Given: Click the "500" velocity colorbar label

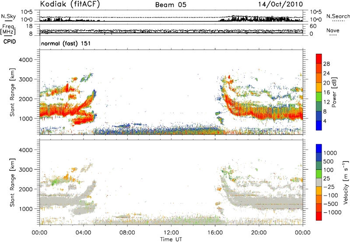Looking at the screenshot, I should [329, 162].
